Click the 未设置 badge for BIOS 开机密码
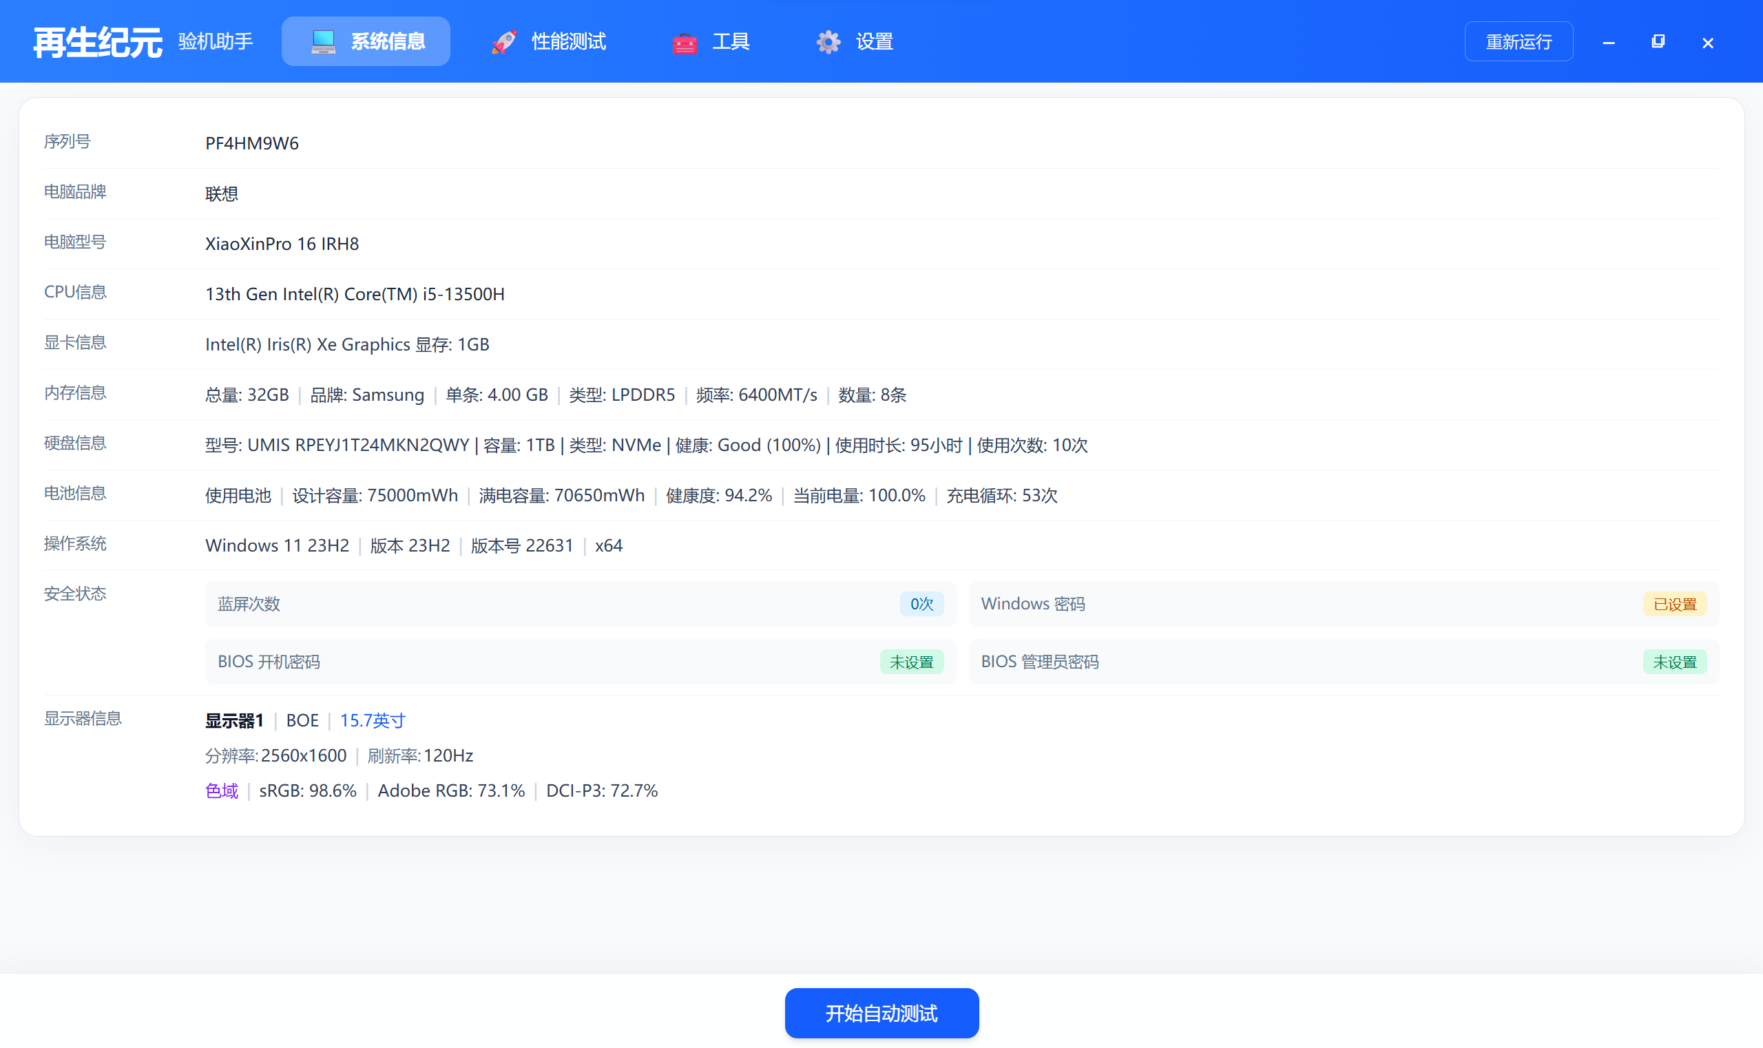1763x1048 pixels. [911, 662]
